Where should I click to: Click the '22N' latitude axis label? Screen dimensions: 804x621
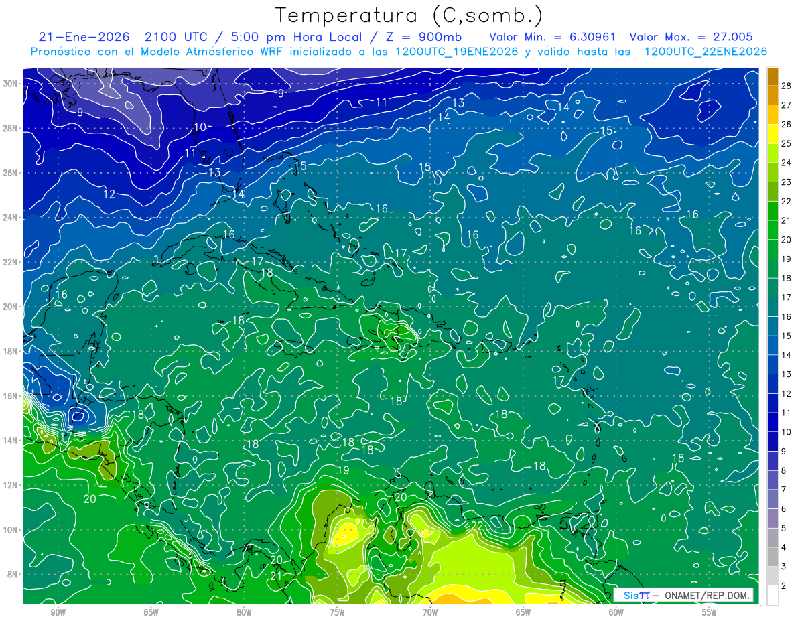coord(11,262)
